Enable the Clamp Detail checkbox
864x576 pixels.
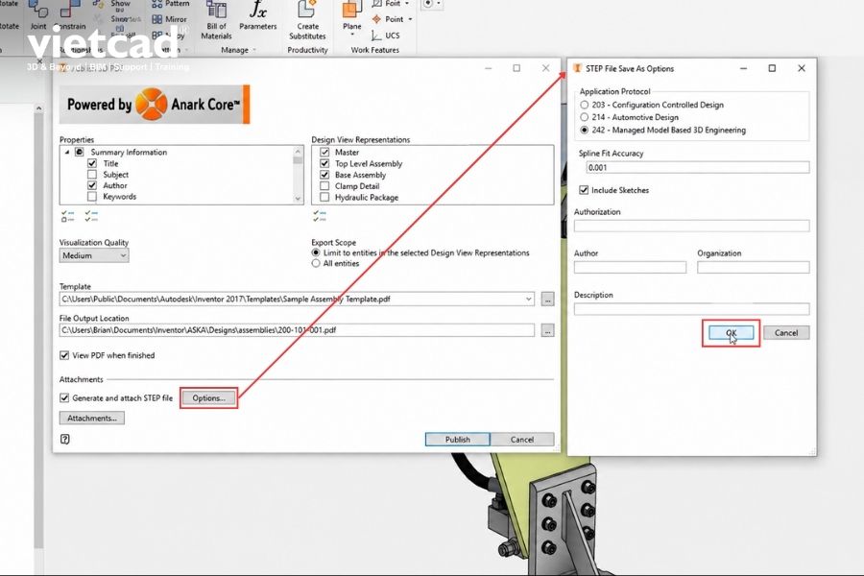tap(324, 186)
